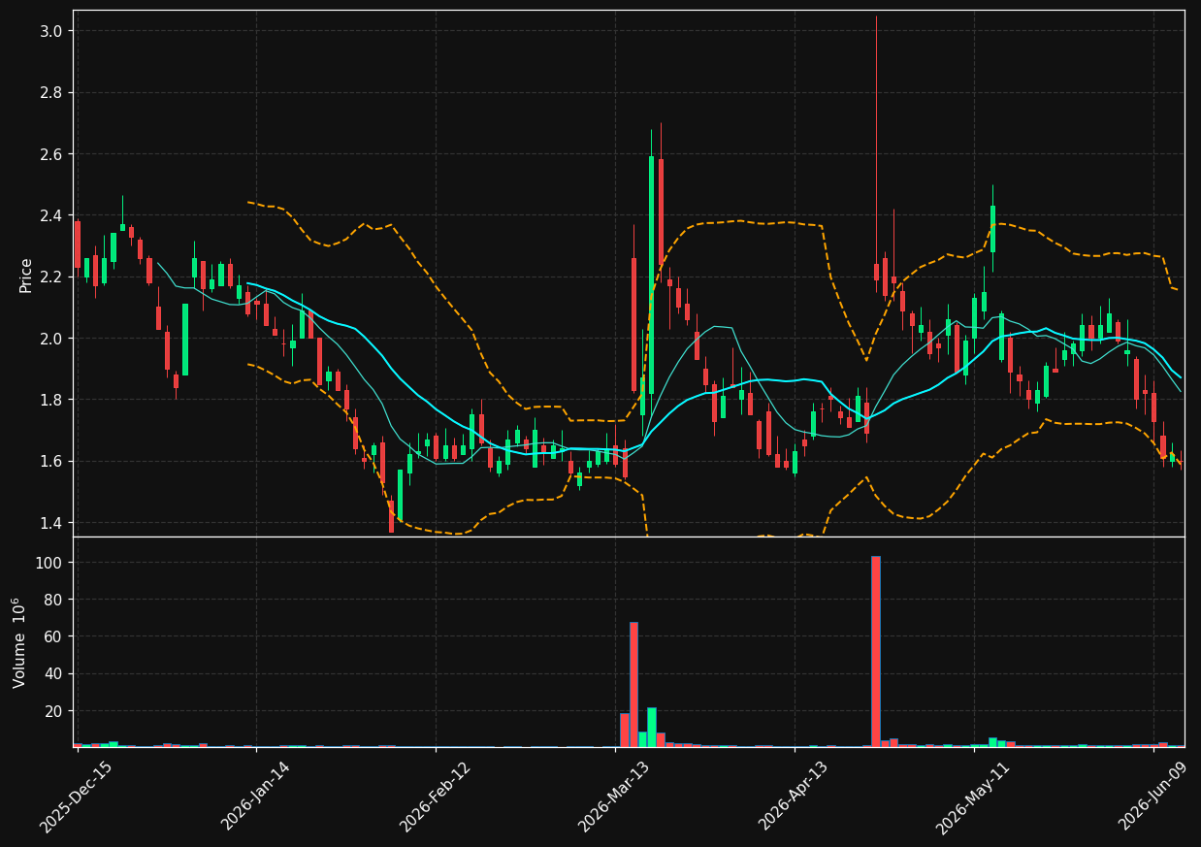Click the Price axis title

(x=26, y=275)
